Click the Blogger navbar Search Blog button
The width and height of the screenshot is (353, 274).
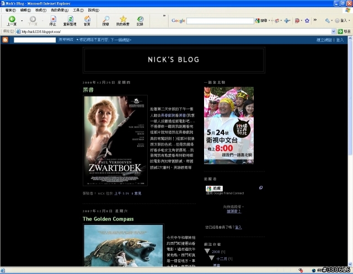(66, 40)
